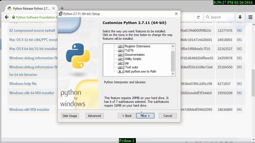Open a new browser tab with plus icon
This screenshot has height=143, width=255.
coord(62,8)
